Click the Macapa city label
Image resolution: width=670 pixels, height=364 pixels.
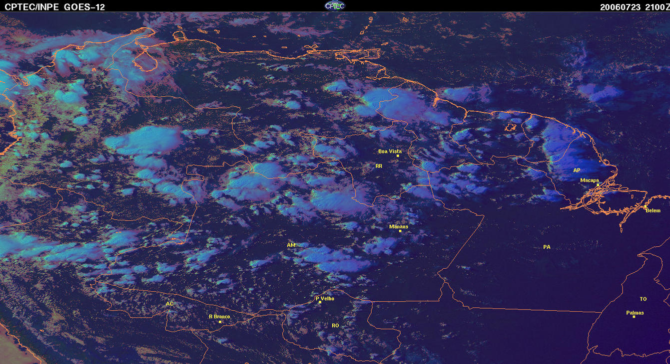pyautogui.click(x=590, y=181)
